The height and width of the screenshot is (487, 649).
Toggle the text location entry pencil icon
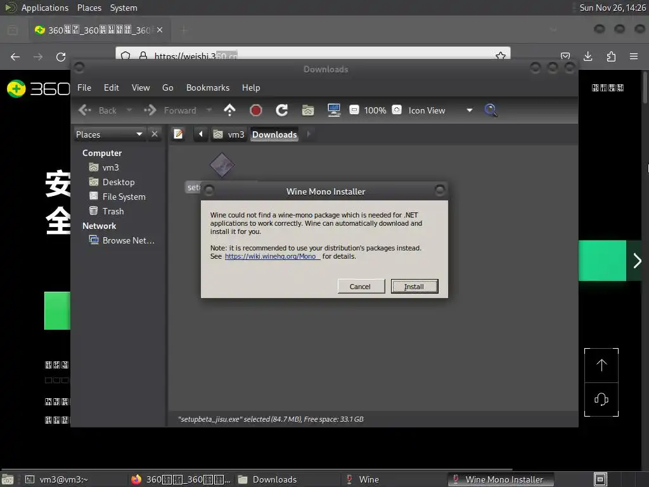click(178, 134)
